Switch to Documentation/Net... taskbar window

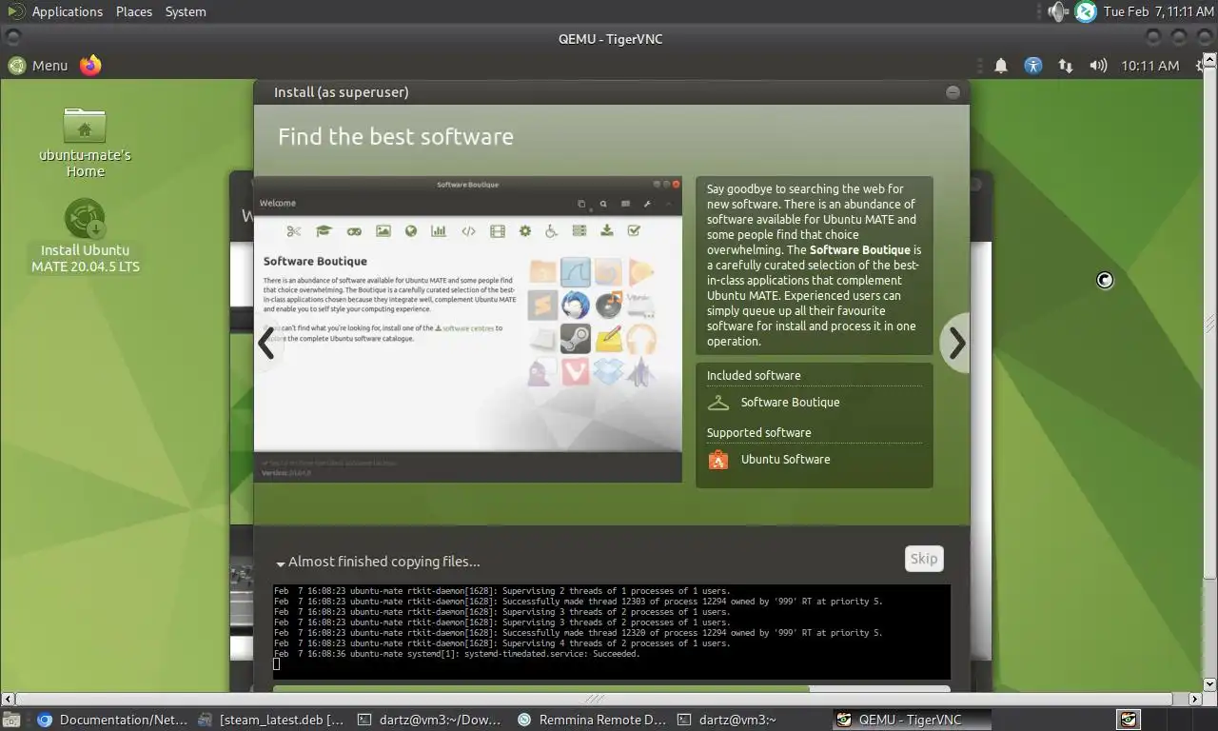click(x=112, y=721)
